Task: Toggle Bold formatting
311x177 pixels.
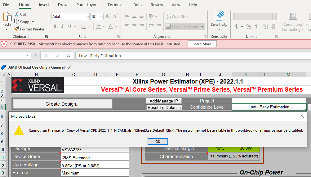Action: 55,26
